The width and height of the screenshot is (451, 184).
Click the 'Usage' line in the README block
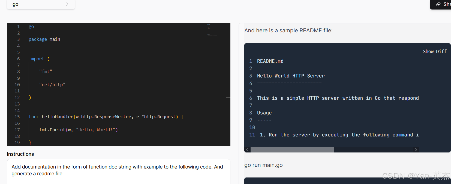coord(264,113)
